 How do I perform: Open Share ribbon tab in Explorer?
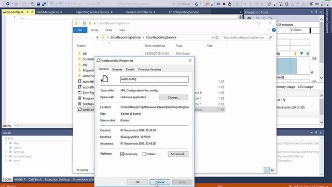click(108, 30)
